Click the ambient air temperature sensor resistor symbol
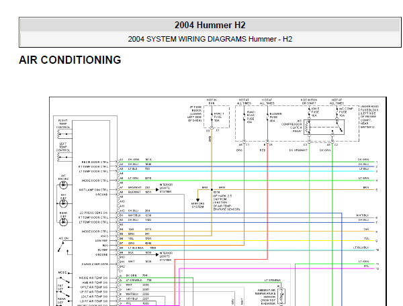Viewport: 403px width, 306px height. click(x=281, y=297)
